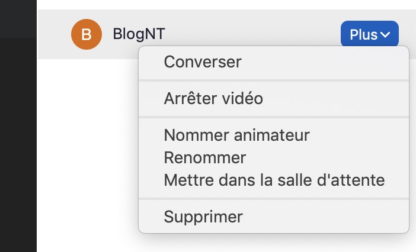Screen dimensions: 416x252
Task: Choose Arrêter vidéo in the menu
Action: (x=213, y=99)
